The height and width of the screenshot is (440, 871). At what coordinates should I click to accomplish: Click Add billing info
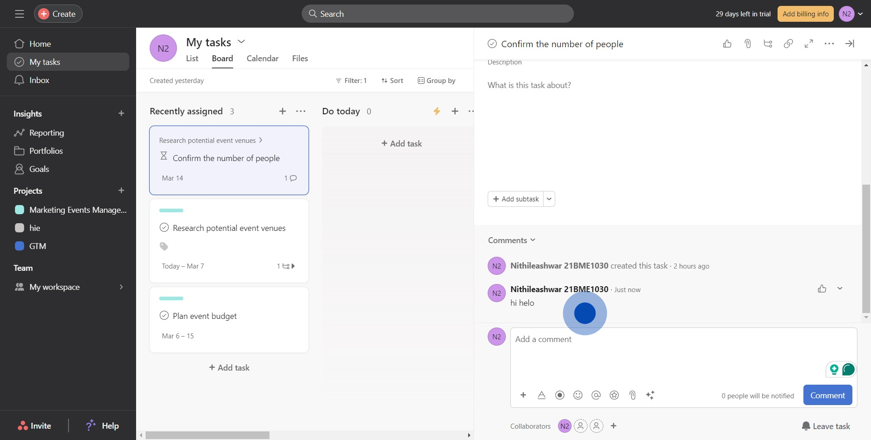point(805,14)
